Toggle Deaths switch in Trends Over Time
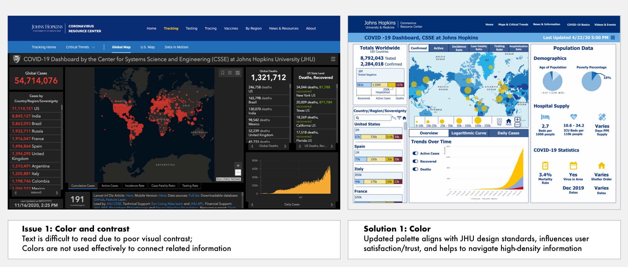 click(x=415, y=169)
